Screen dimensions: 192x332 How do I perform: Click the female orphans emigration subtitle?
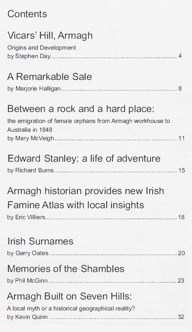click(x=89, y=125)
